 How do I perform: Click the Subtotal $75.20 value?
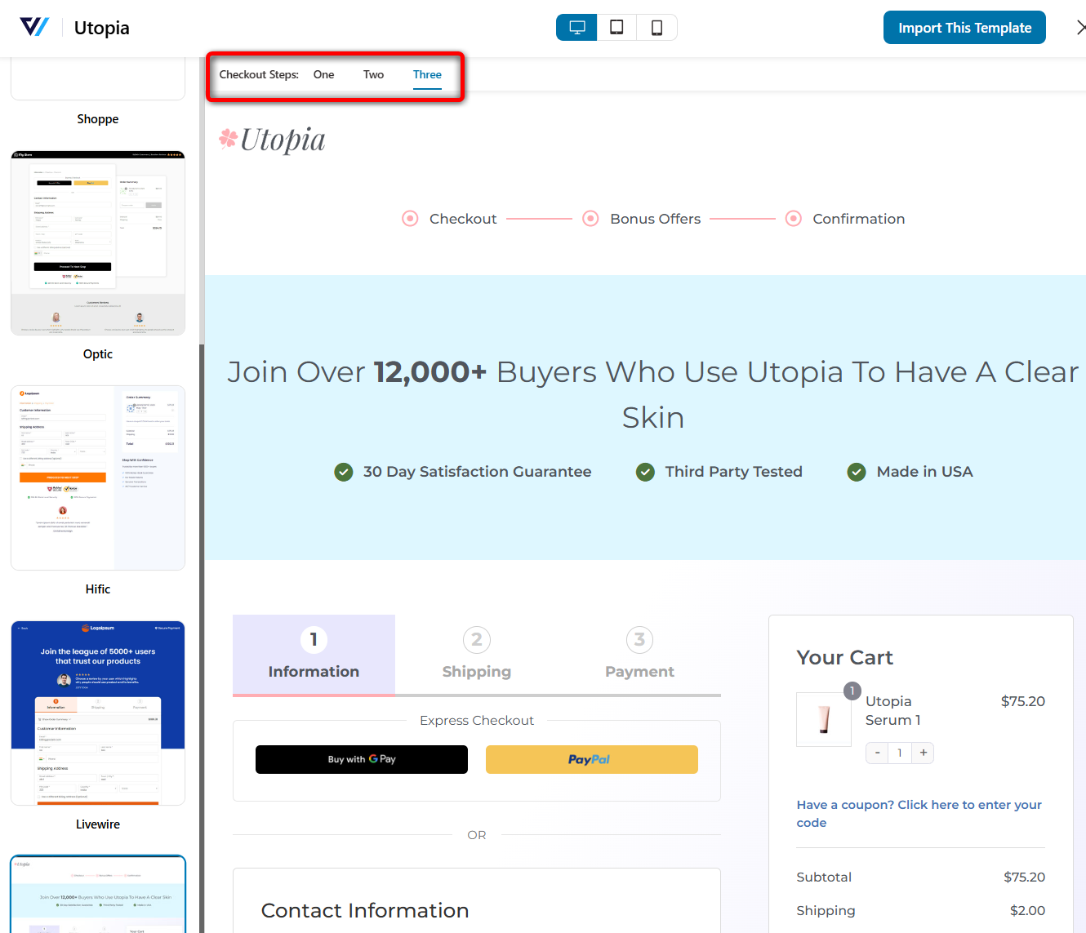tap(1024, 877)
